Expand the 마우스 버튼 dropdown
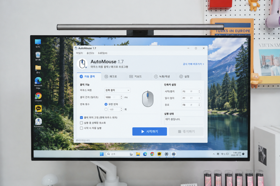Screen dimensions: 280x186 click(117, 90)
